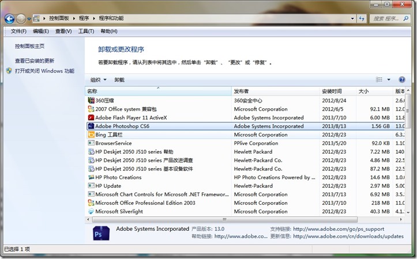Select the Bing 工具栏 name text

pos(109,135)
